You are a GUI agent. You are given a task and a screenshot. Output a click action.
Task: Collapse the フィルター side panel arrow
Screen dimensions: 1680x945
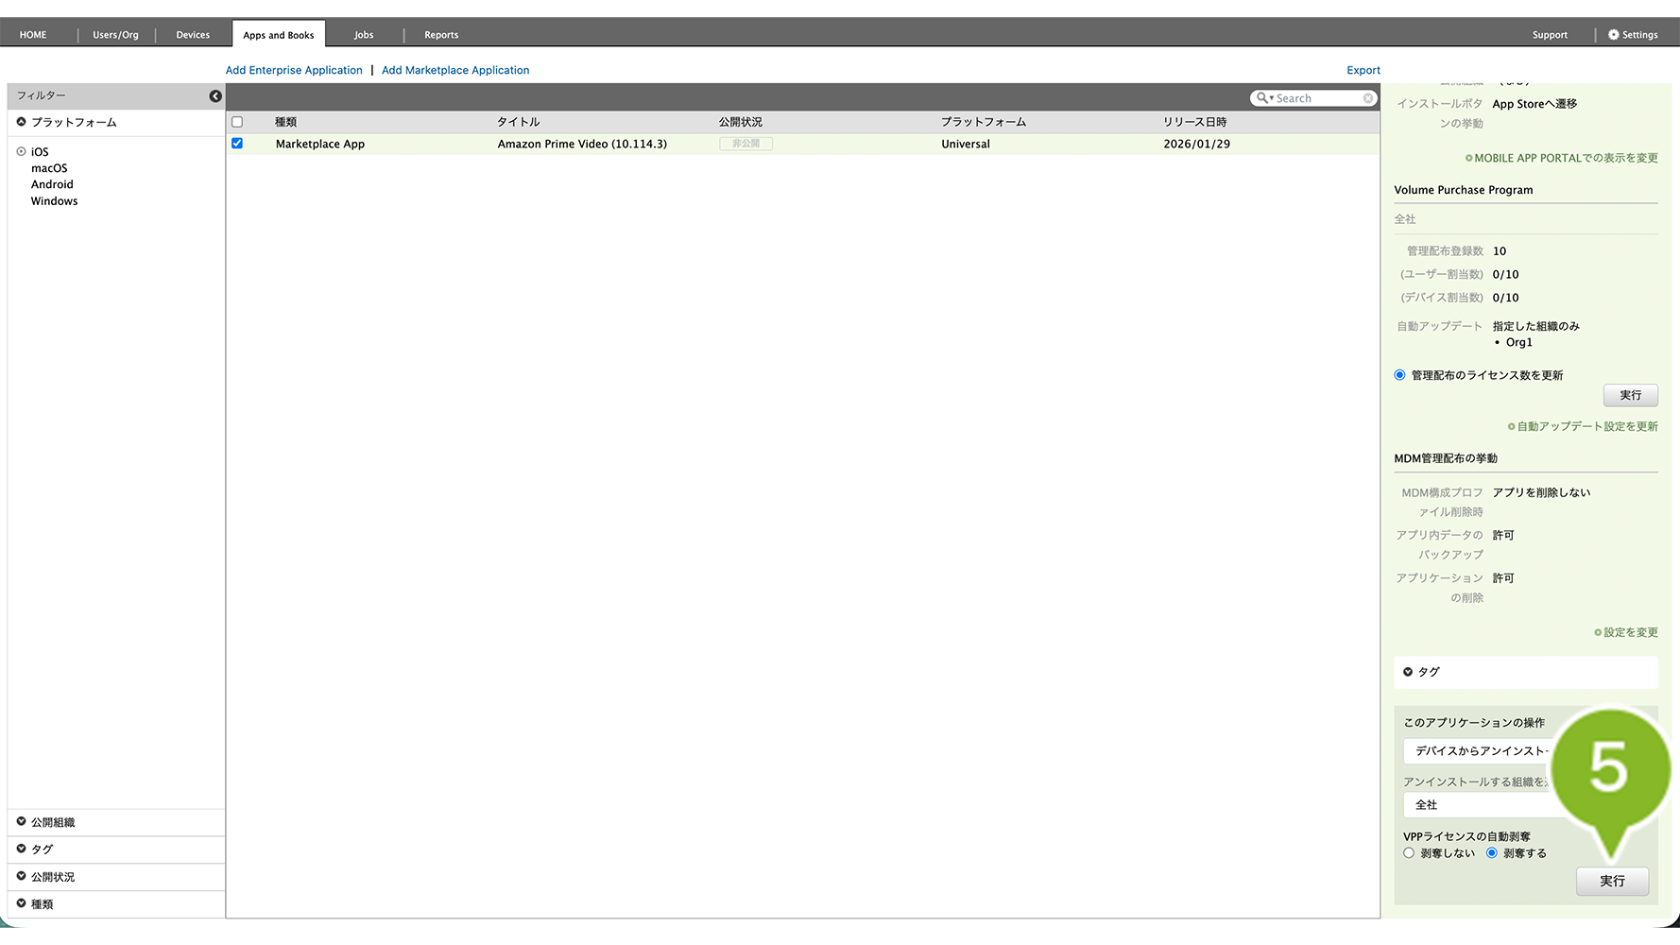pyautogui.click(x=215, y=96)
